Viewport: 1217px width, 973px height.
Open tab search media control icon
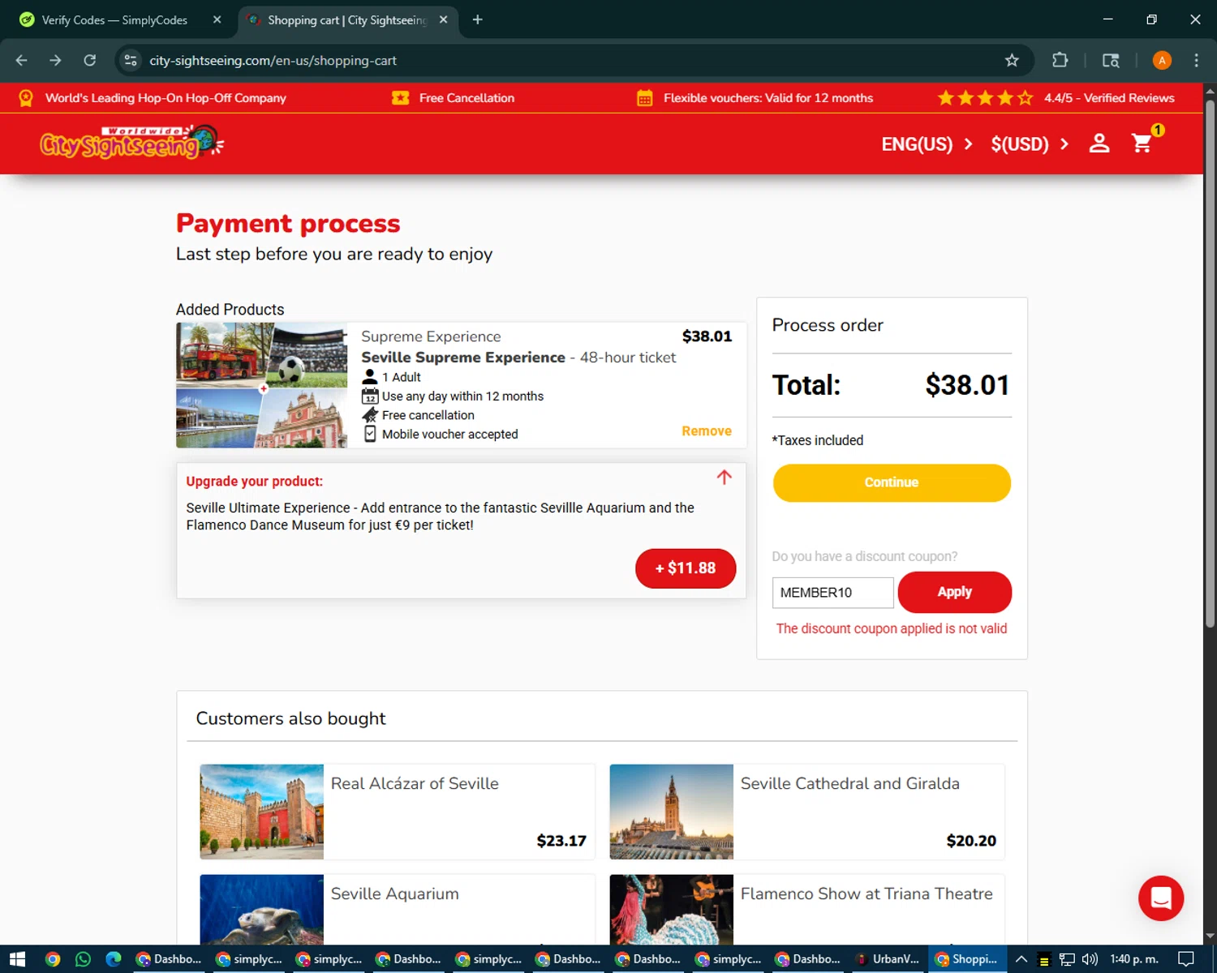(x=1111, y=60)
